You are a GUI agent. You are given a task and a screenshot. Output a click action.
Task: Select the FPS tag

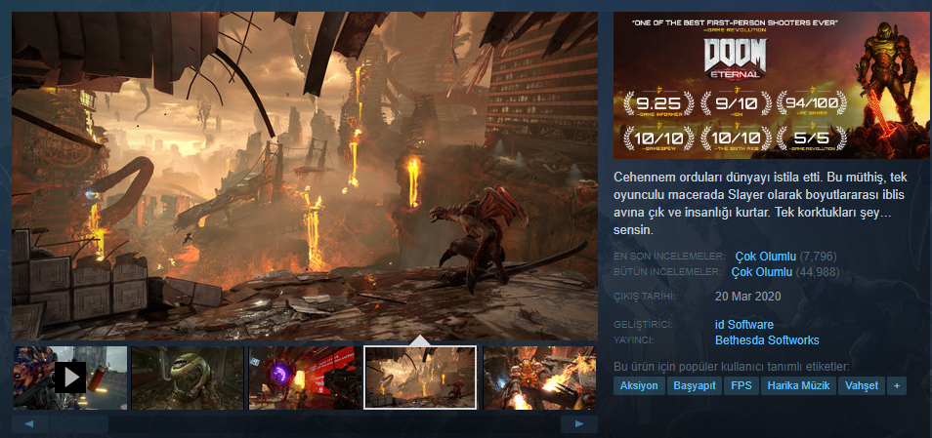pyautogui.click(x=741, y=385)
